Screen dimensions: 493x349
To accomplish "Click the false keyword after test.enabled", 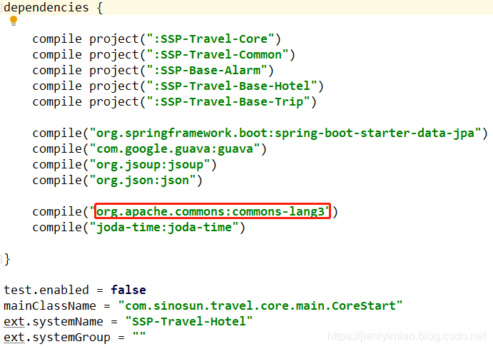I will (128, 290).
